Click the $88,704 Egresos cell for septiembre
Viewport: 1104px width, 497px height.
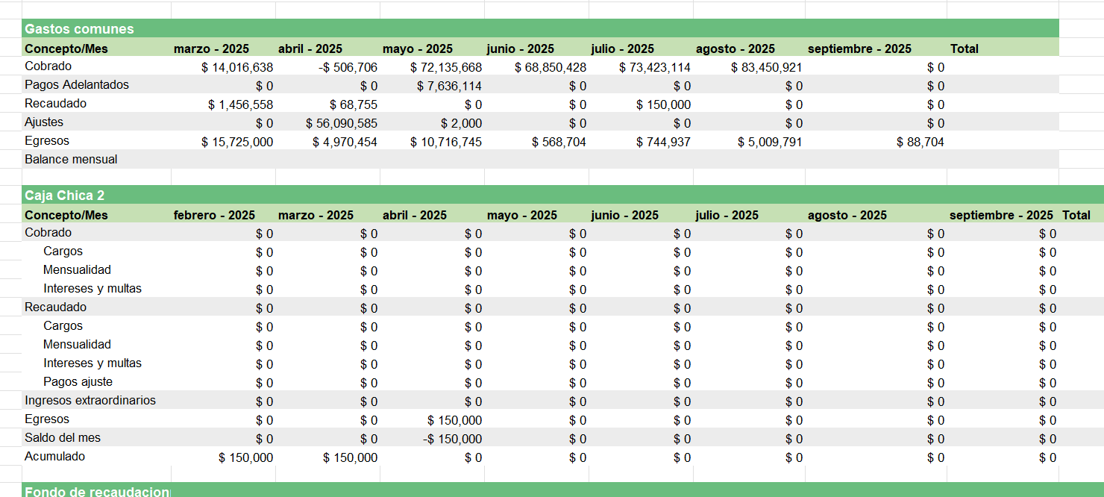pos(920,142)
